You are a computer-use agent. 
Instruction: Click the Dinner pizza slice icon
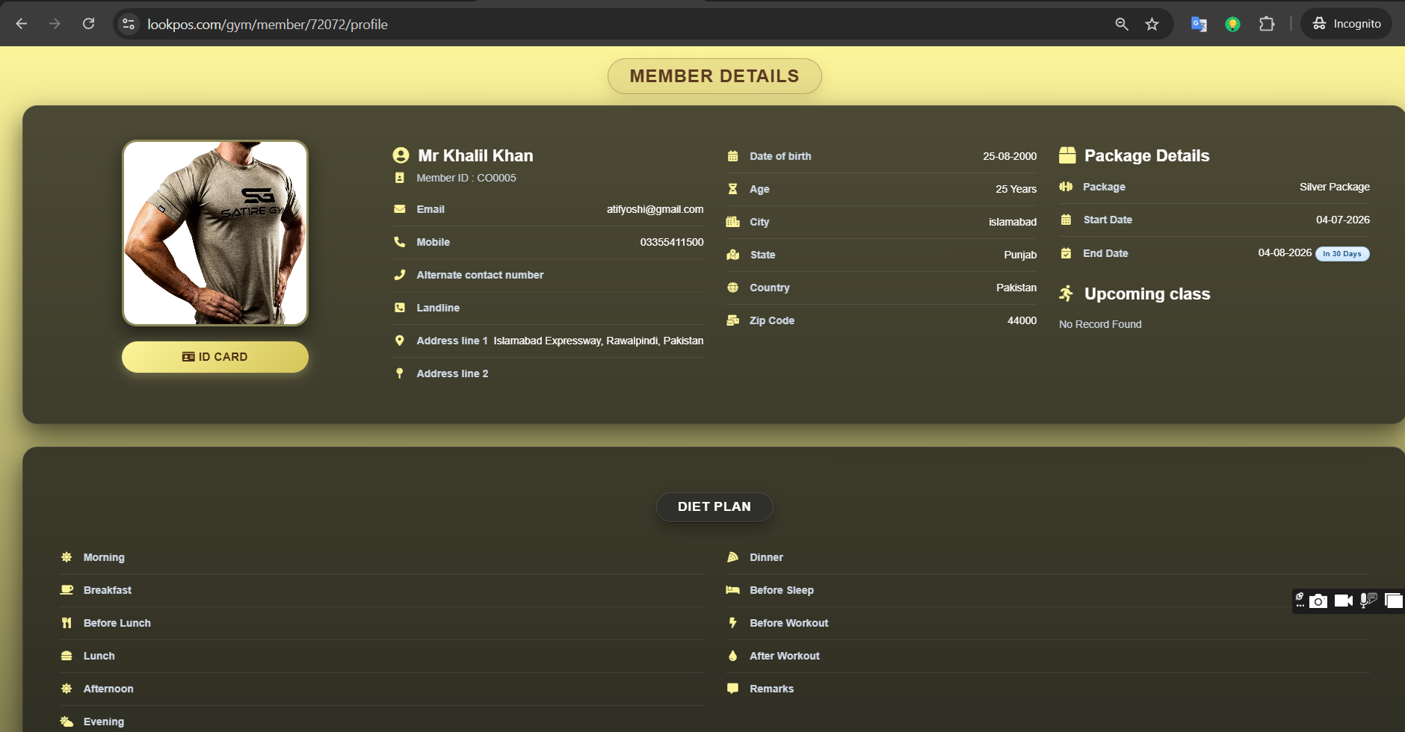(733, 557)
